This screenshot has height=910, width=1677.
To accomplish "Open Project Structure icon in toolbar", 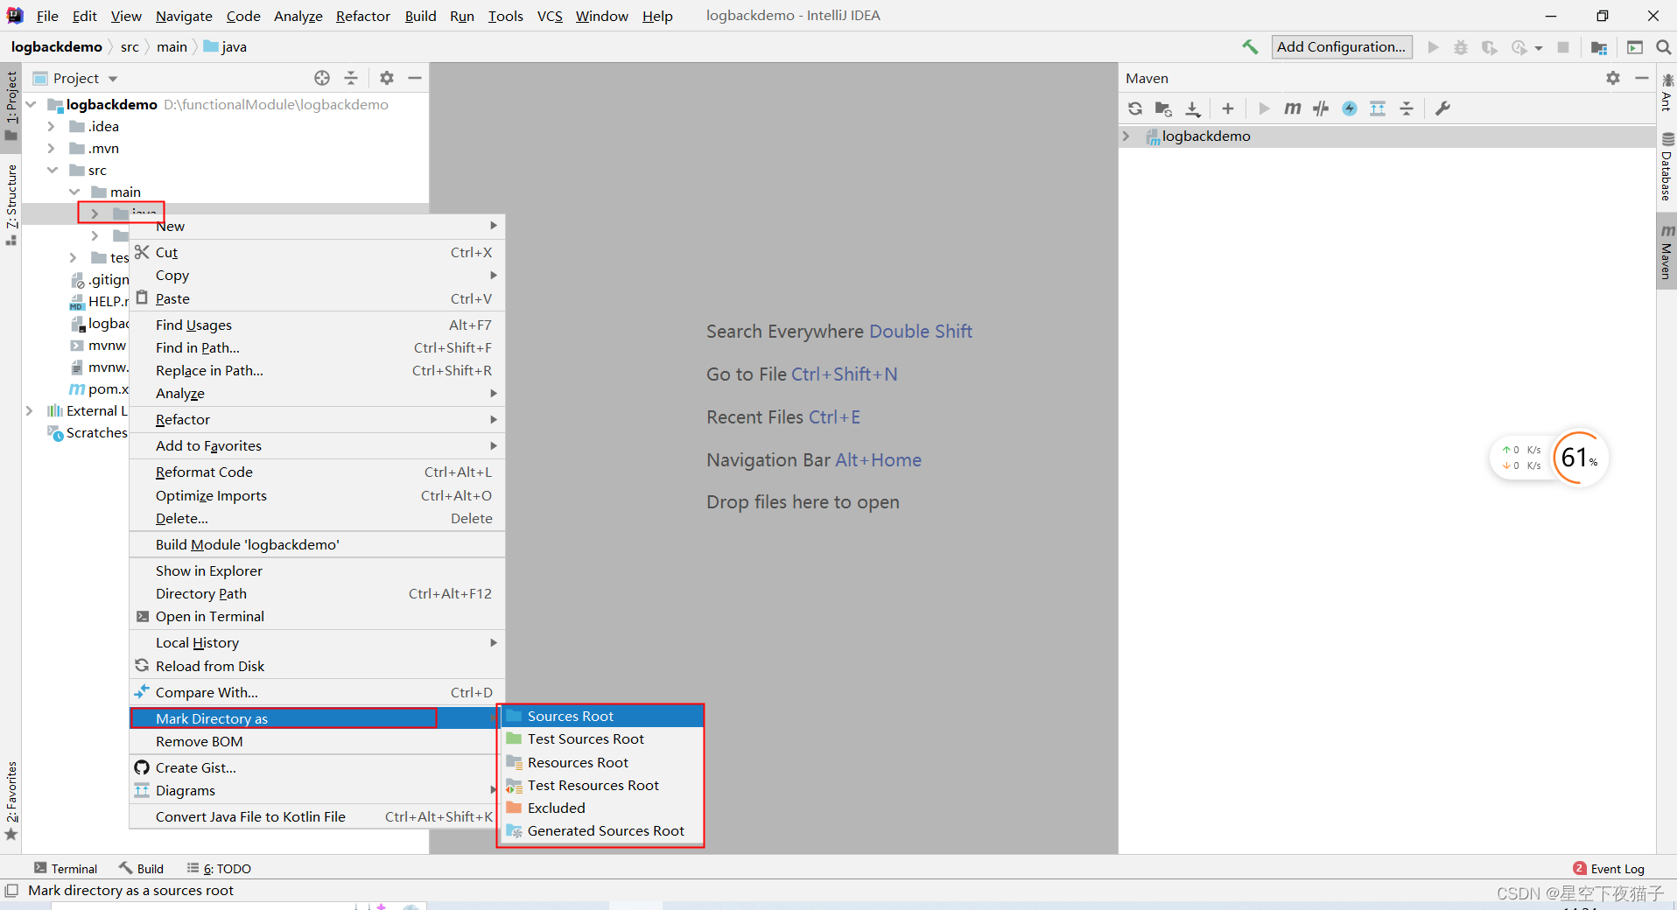I will coord(1599,47).
